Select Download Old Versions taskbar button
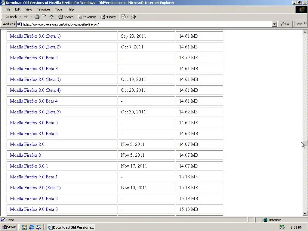308x231 pixels. coord(71,227)
